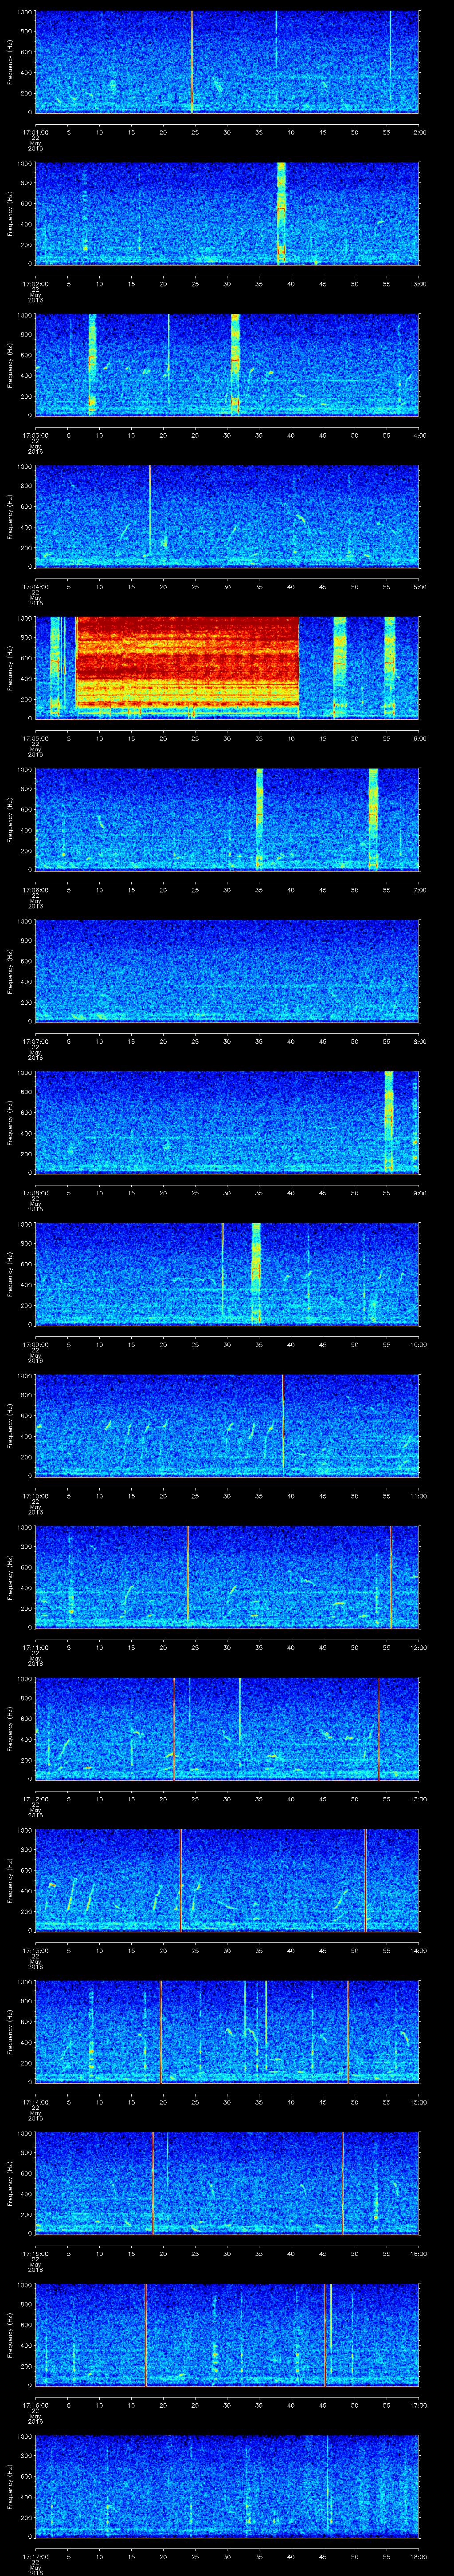Image resolution: width=454 pixels, height=2576 pixels.
Task: Click the '6:00' end time label
Action: coord(419,737)
